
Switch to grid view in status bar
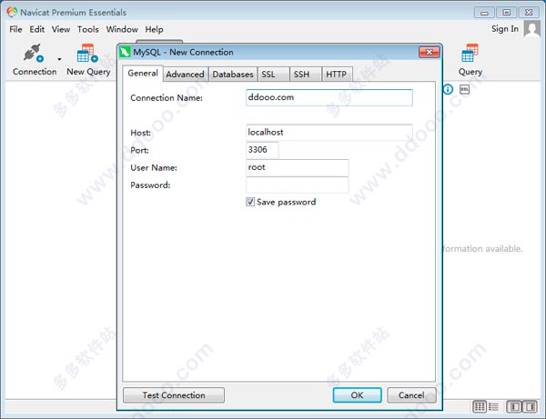pos(480,406)
